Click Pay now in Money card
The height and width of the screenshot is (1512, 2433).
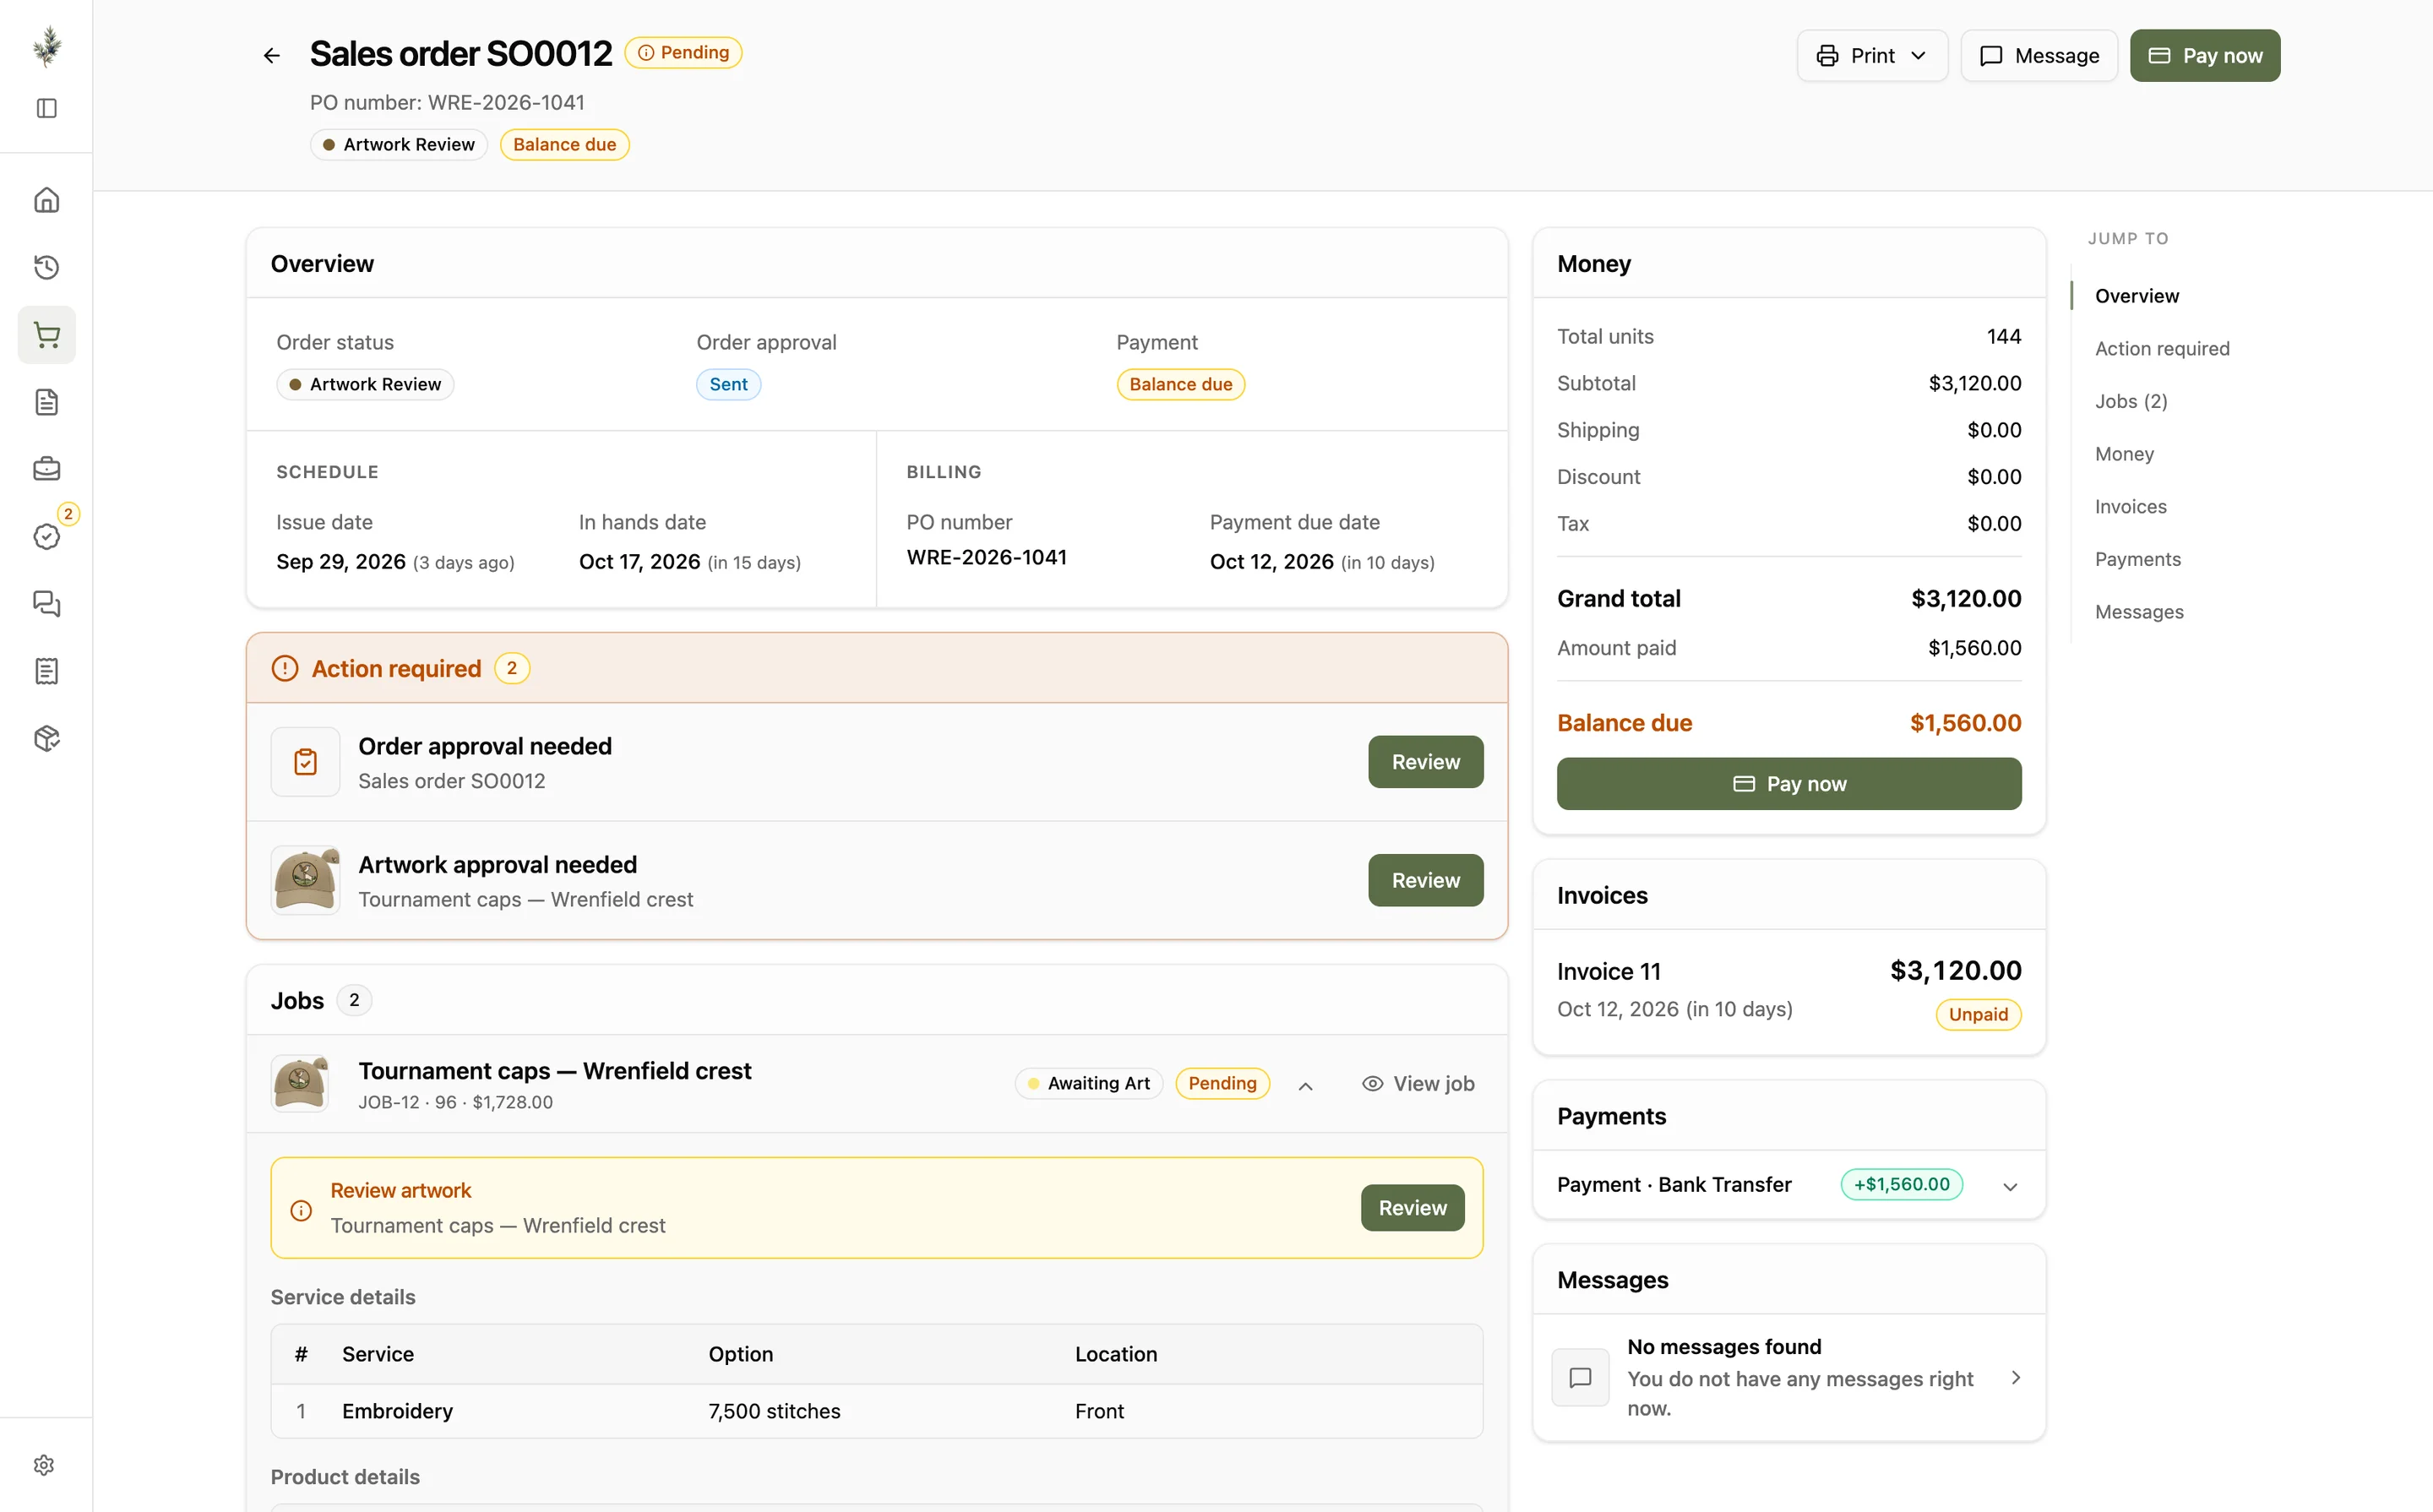pos(1789,784)
